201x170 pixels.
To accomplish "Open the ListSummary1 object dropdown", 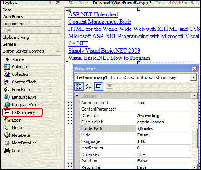I will (x=194, y=77).
